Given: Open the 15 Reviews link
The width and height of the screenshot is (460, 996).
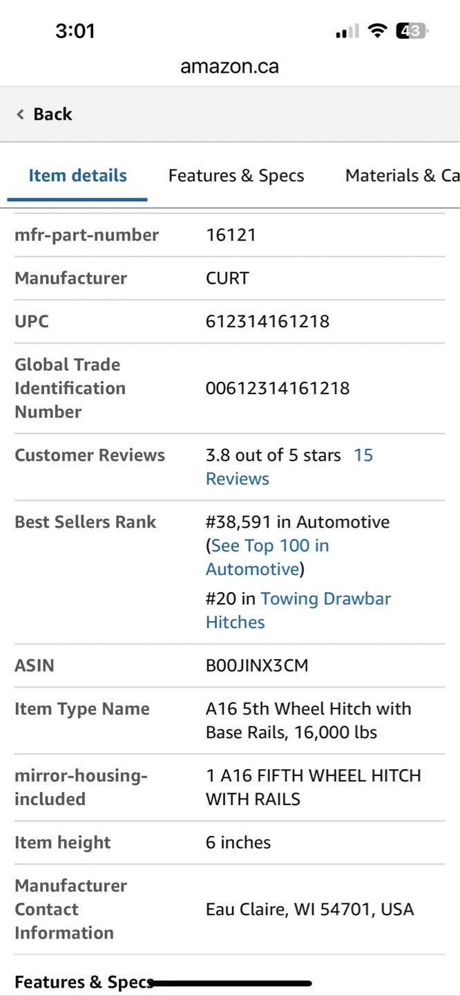Looking at the screenshot, I should [x=289, y=467].
